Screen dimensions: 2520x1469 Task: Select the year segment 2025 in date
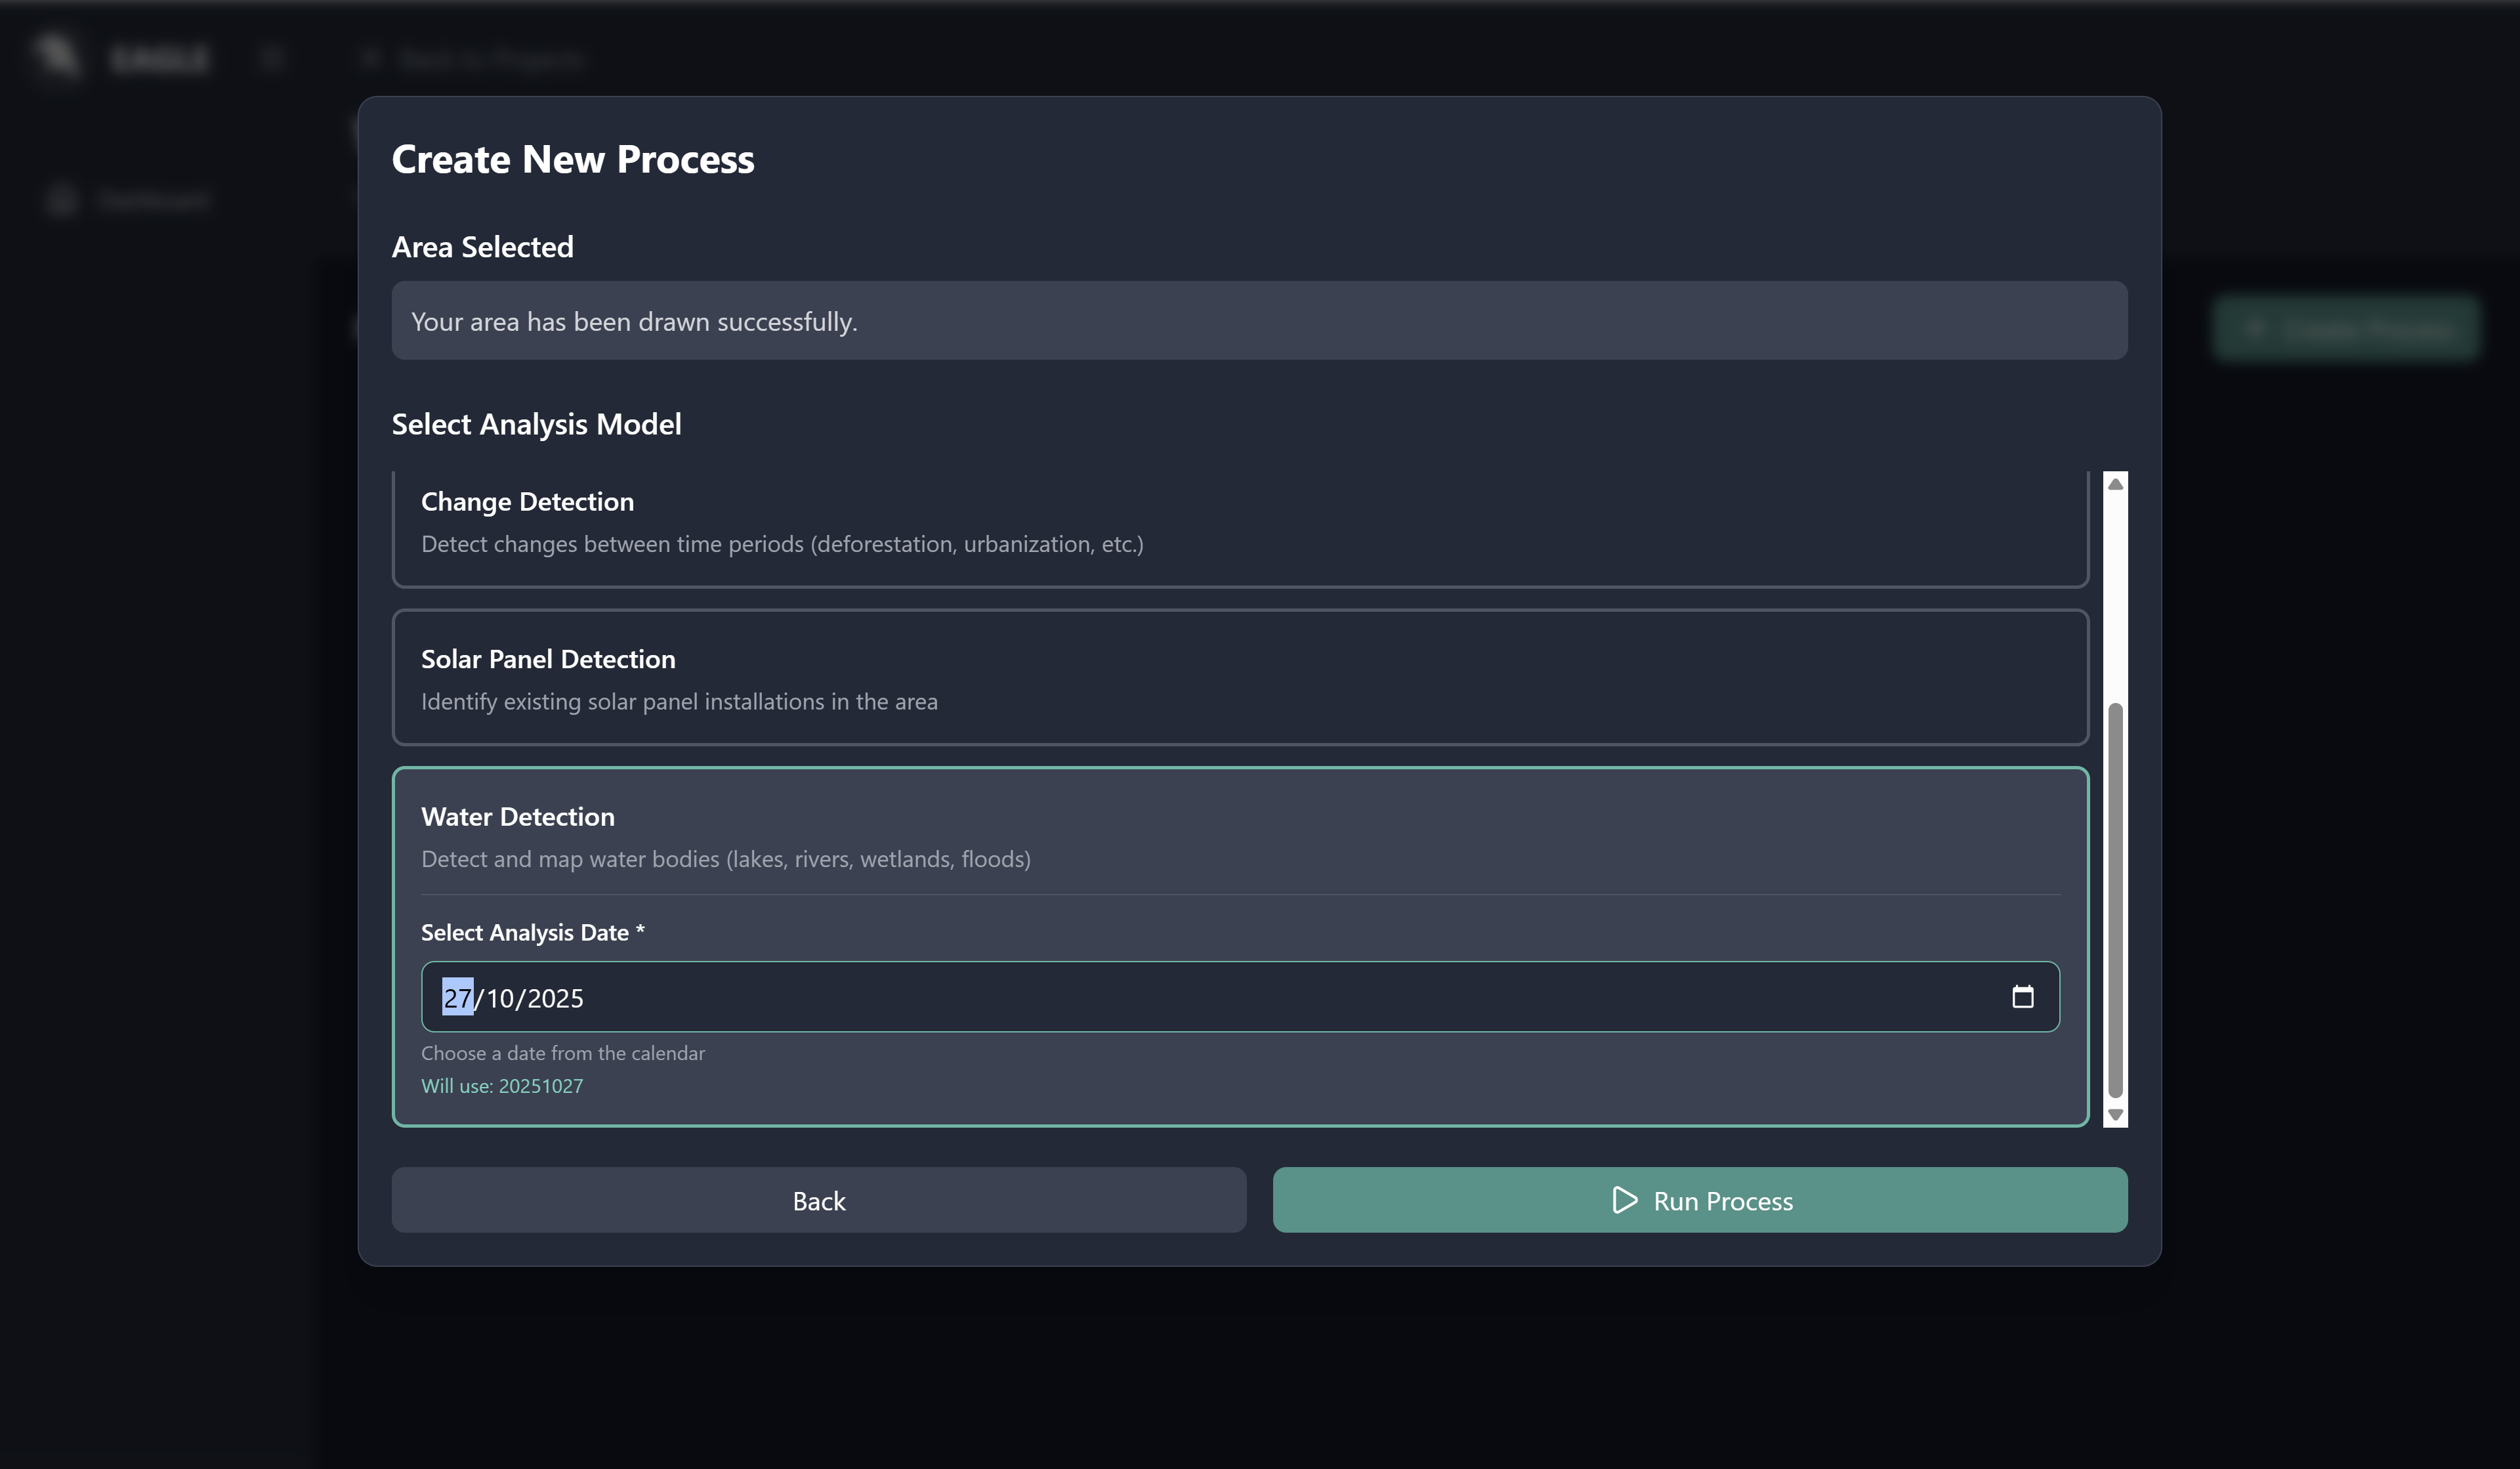[x=555, y=998]
